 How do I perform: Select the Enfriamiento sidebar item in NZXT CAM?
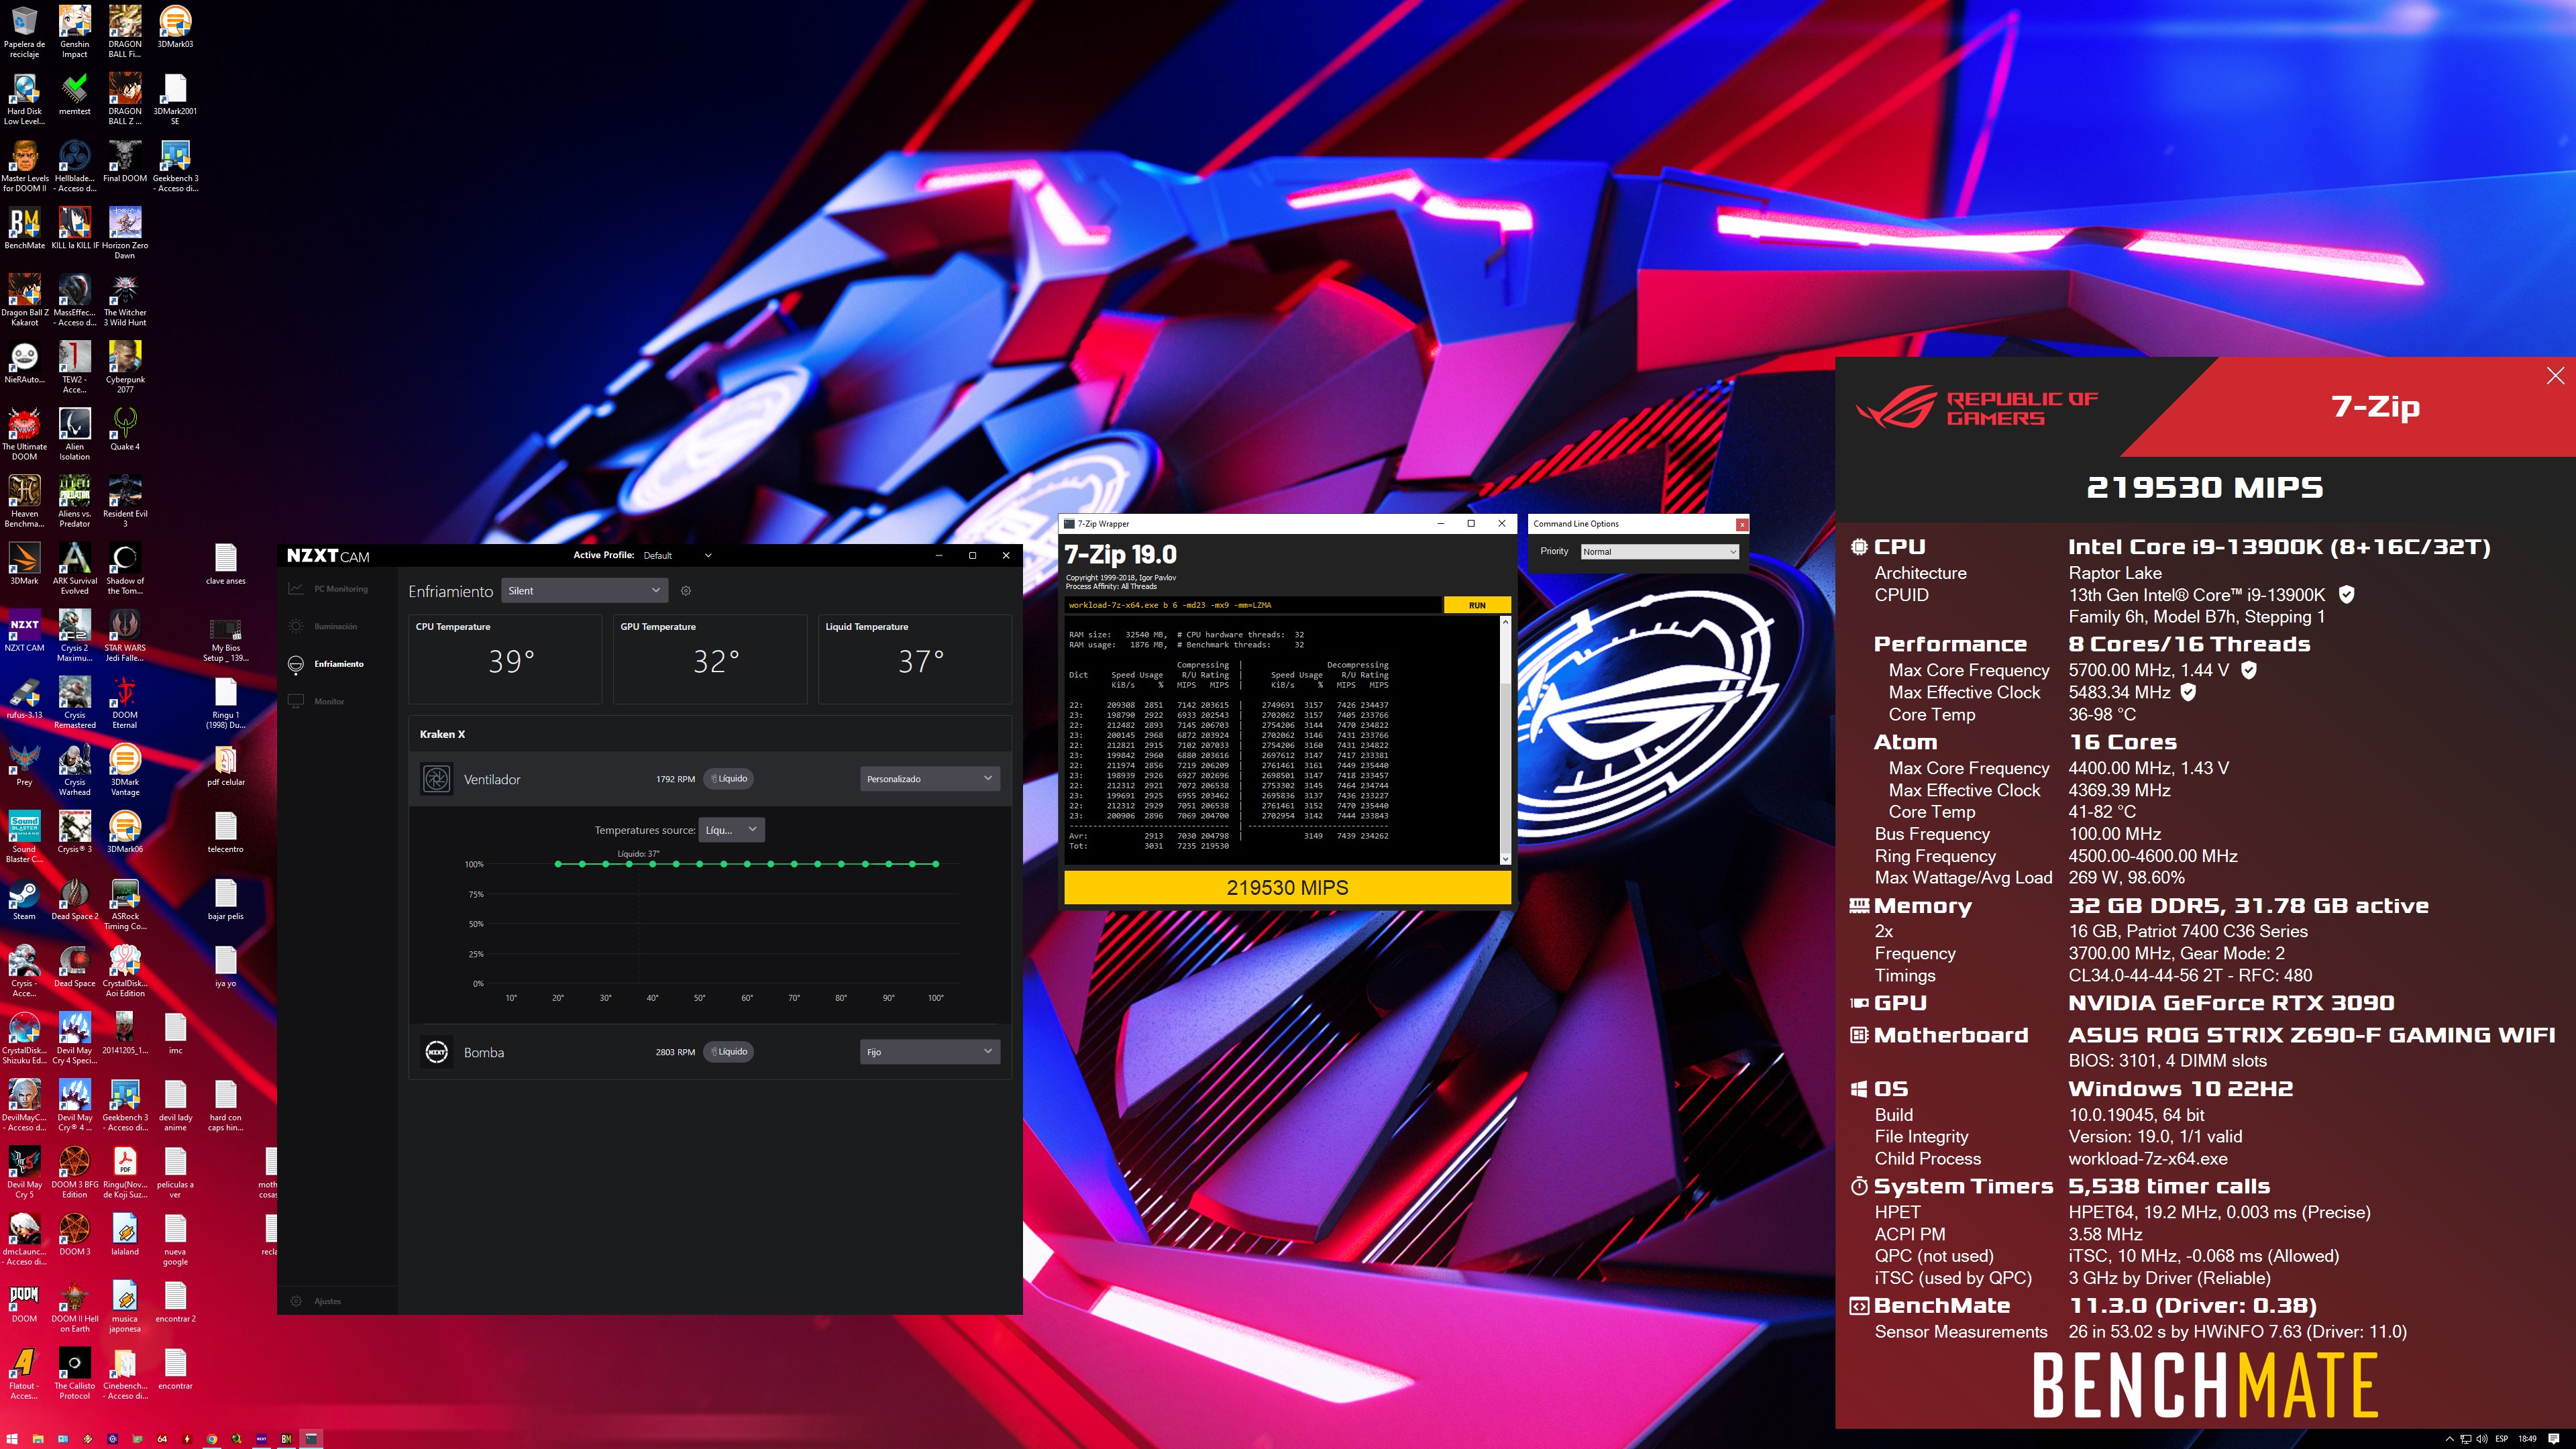click(326, 664)
